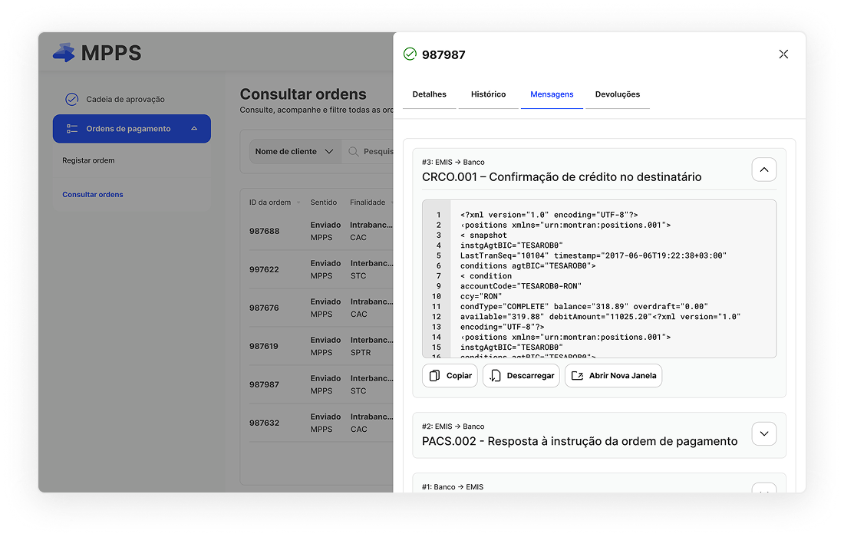
Task: Open Consultar ordens sidebar link
Action: point(93,195)
